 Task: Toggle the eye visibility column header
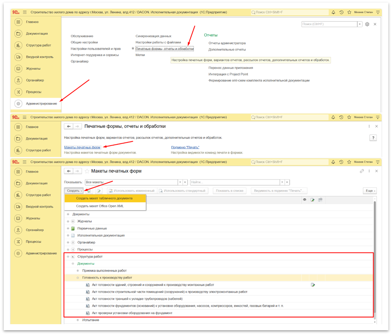(305, 200)
